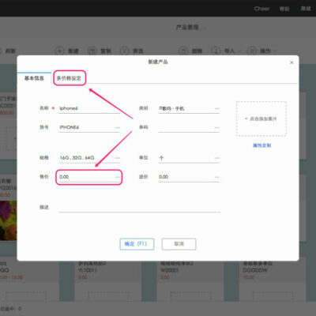The height and width of the screenshot is (316, 316).
Task: Open the ellipsis picker beside 单位 field
Action: (216, 158)
